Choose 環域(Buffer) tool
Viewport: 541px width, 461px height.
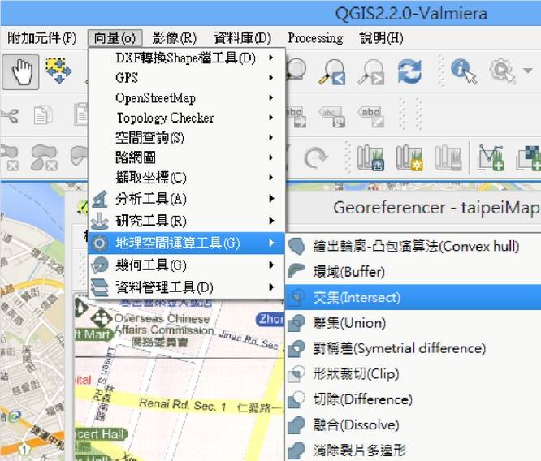pos(413,272)
